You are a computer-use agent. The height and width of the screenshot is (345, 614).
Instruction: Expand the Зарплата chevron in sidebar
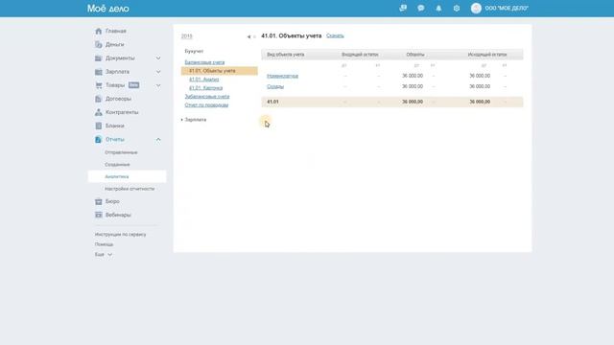click(x=158, y=72)
